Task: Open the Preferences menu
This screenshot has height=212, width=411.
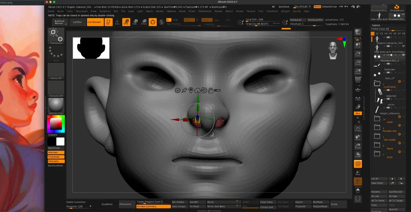Action: coord(205,11)
